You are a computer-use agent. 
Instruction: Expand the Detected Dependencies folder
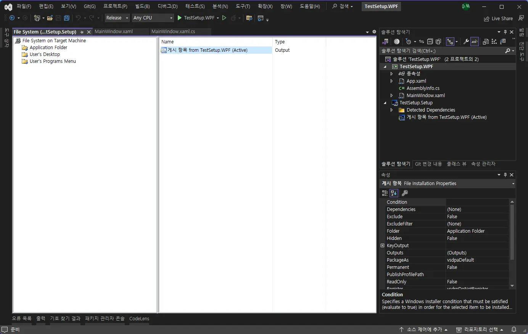(x=391, y=110)
